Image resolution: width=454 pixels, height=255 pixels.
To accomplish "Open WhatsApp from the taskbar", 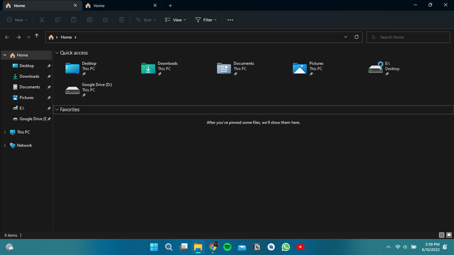I will point(286,247).
